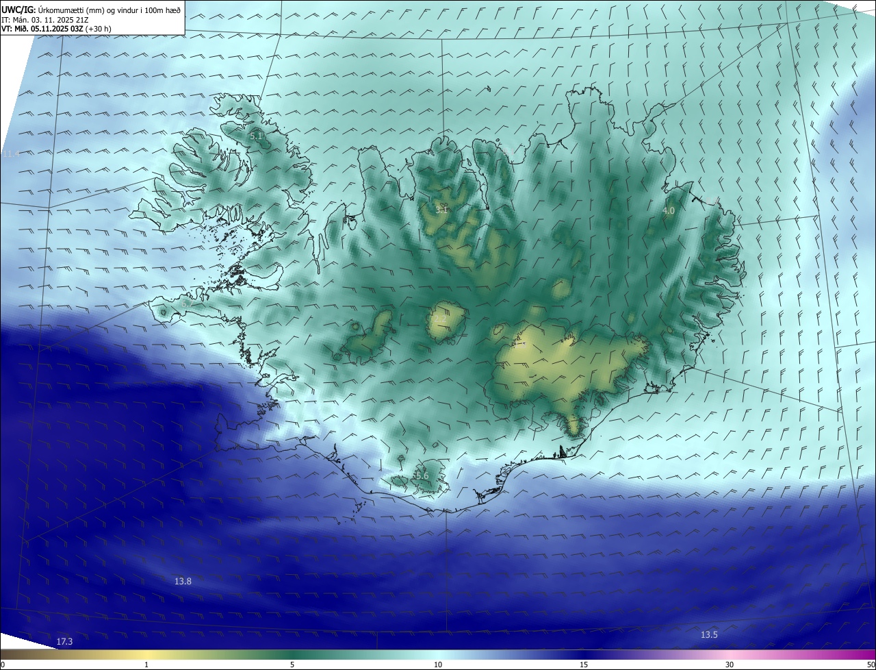
Task: Click the "11.4" value label at the map edge
Action: pyautogui.click(x=11, y=154)
